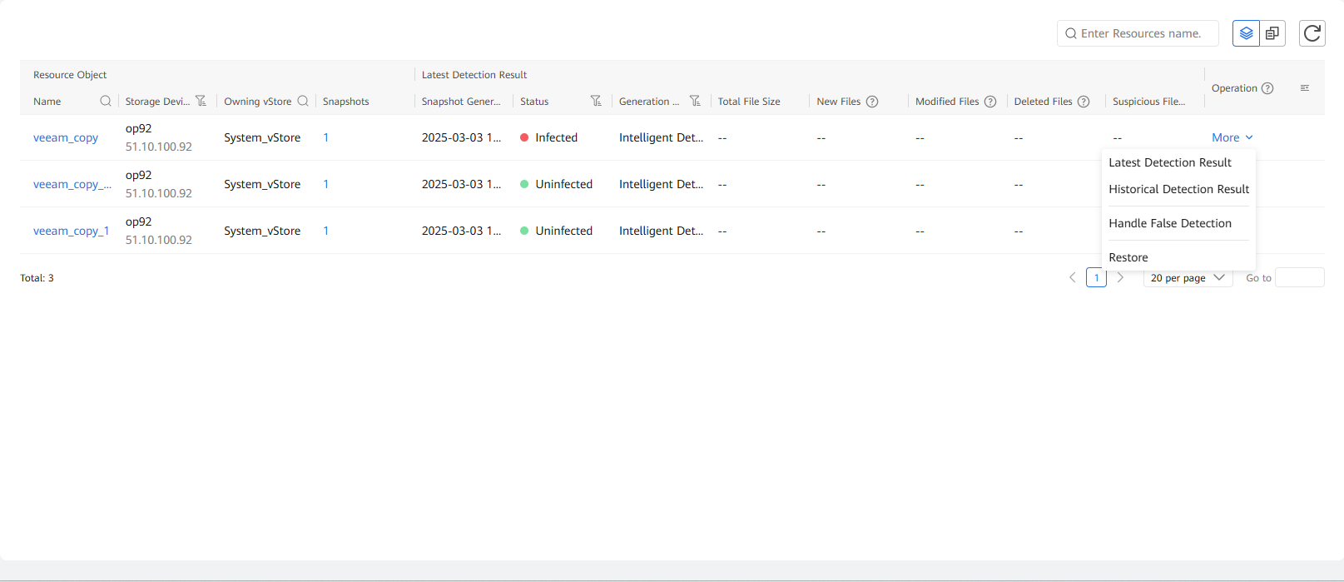Open the veeam_copy resource link
The width and height of the screenshot is (1344, 582).
pyautogui.click(x=66, y=137)
